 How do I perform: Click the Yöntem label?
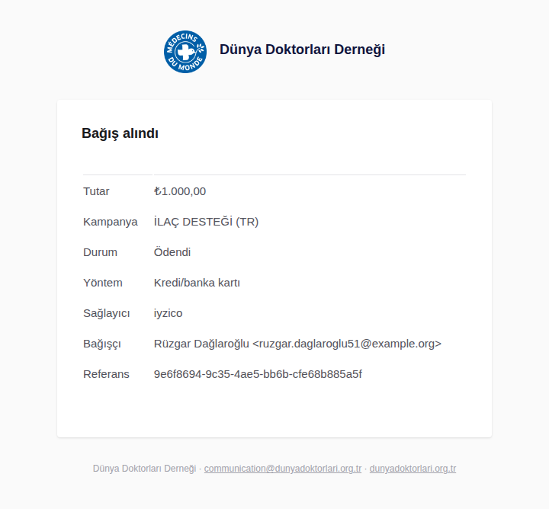pyautogui.click(x=103, y=283)
